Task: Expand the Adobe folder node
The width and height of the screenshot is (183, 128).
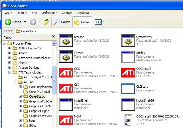Action: [10, 53]
